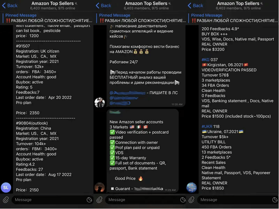Tap the second blurred @ mention
Image resolution: width=279 pixels, height=209 pixels.
[124, 98]
